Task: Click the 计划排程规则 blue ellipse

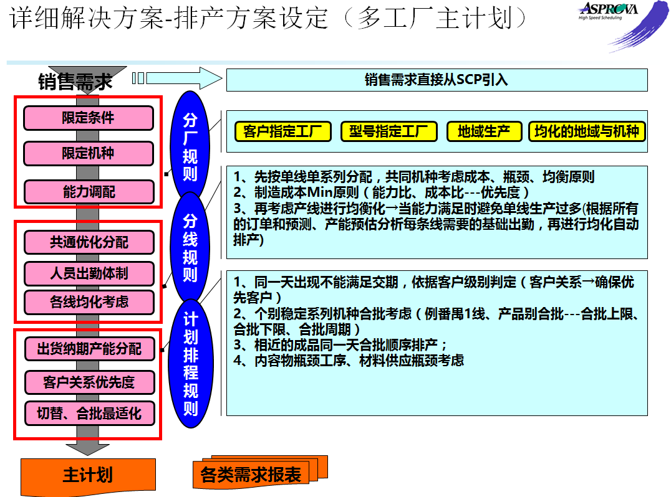Action: click(x=190, y=363)
